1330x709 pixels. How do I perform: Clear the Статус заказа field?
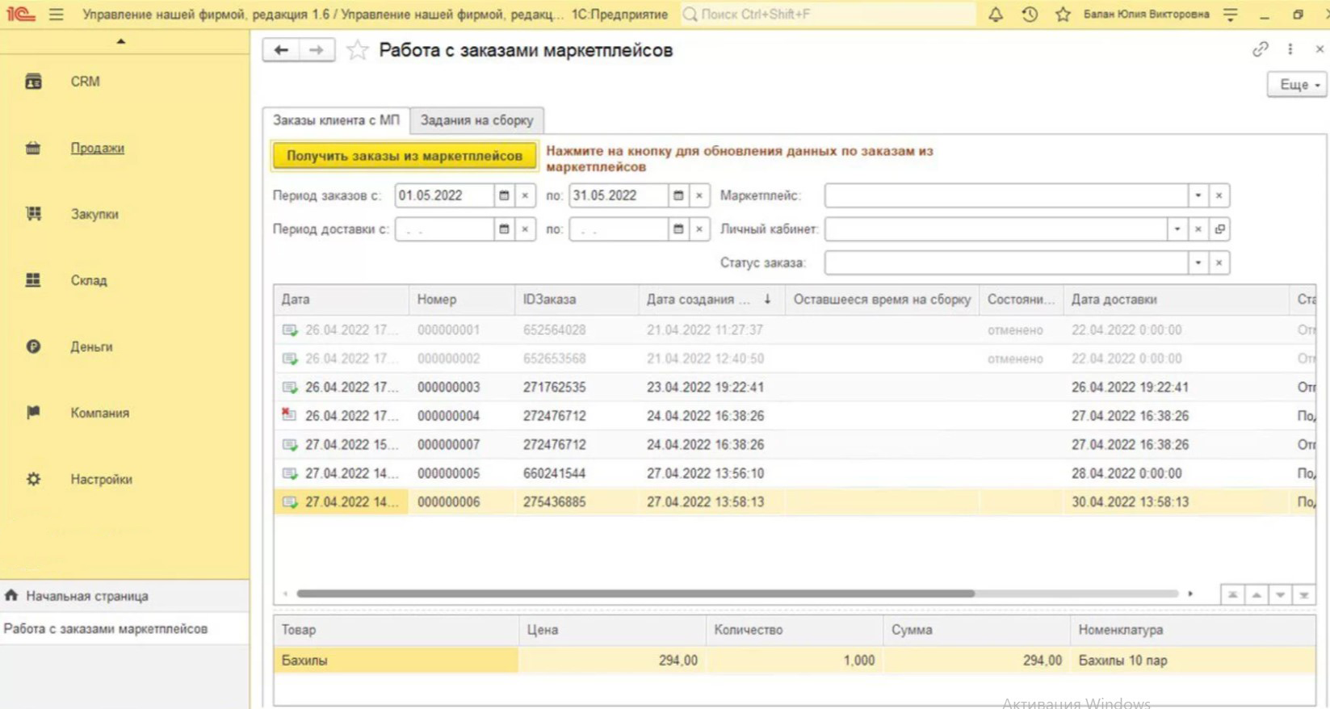click(x=1219, y=263)
